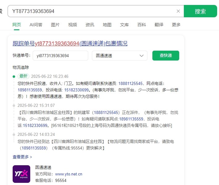Click timestamp 2025-06-22 15:31:07
Image resolution: width=219 pixels, height=185 pixels.
tap(36, 105)
